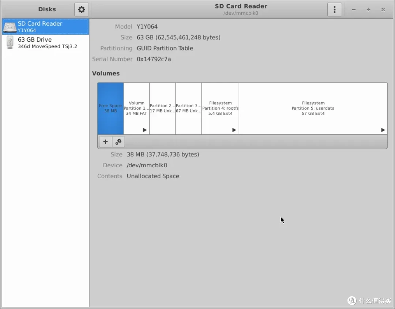Close the Disks window

click(383, 9)
